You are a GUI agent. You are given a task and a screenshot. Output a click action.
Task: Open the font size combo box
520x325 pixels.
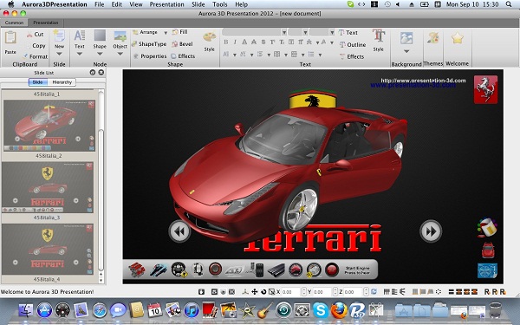coord(298,32)
